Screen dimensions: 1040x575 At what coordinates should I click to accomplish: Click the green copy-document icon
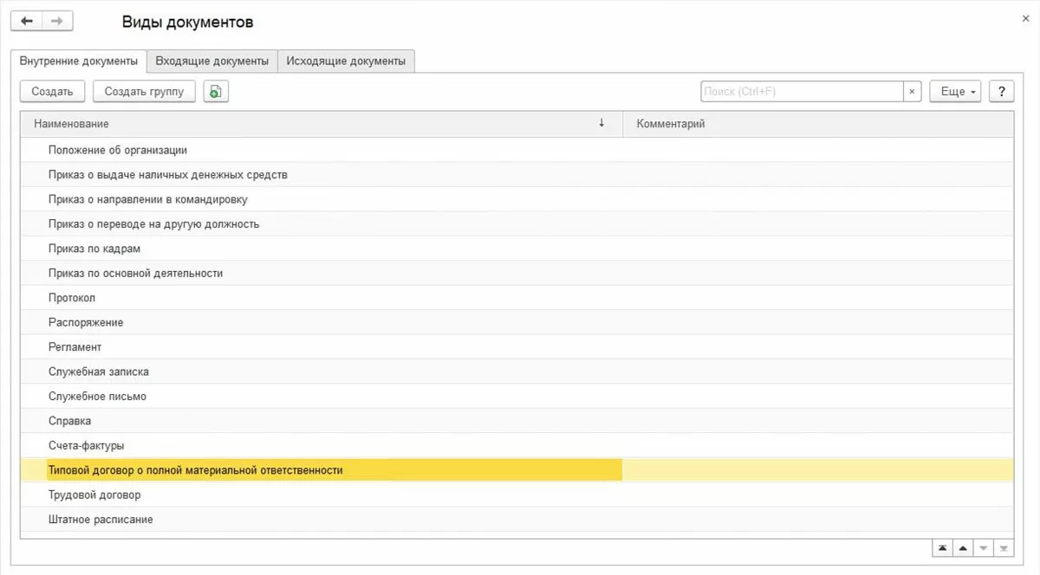click(216, 91)
